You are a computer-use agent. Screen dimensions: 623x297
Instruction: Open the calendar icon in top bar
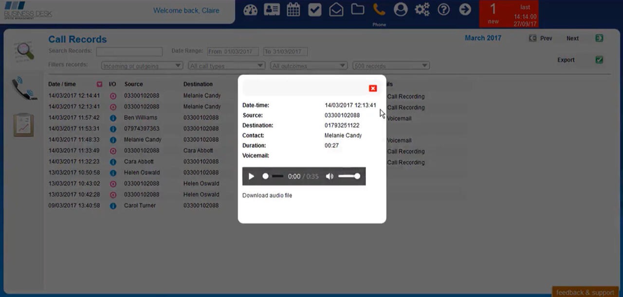[293, 10]
